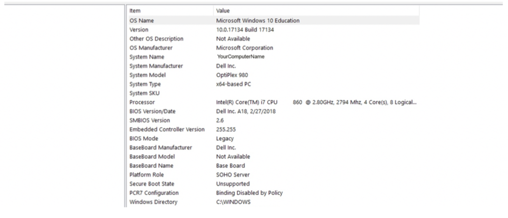Viewport: 508px width, 218px height.
Task: Click value 'Dell Inc. A18, 2/27/2018'
Action: click(x=246, y=111)
